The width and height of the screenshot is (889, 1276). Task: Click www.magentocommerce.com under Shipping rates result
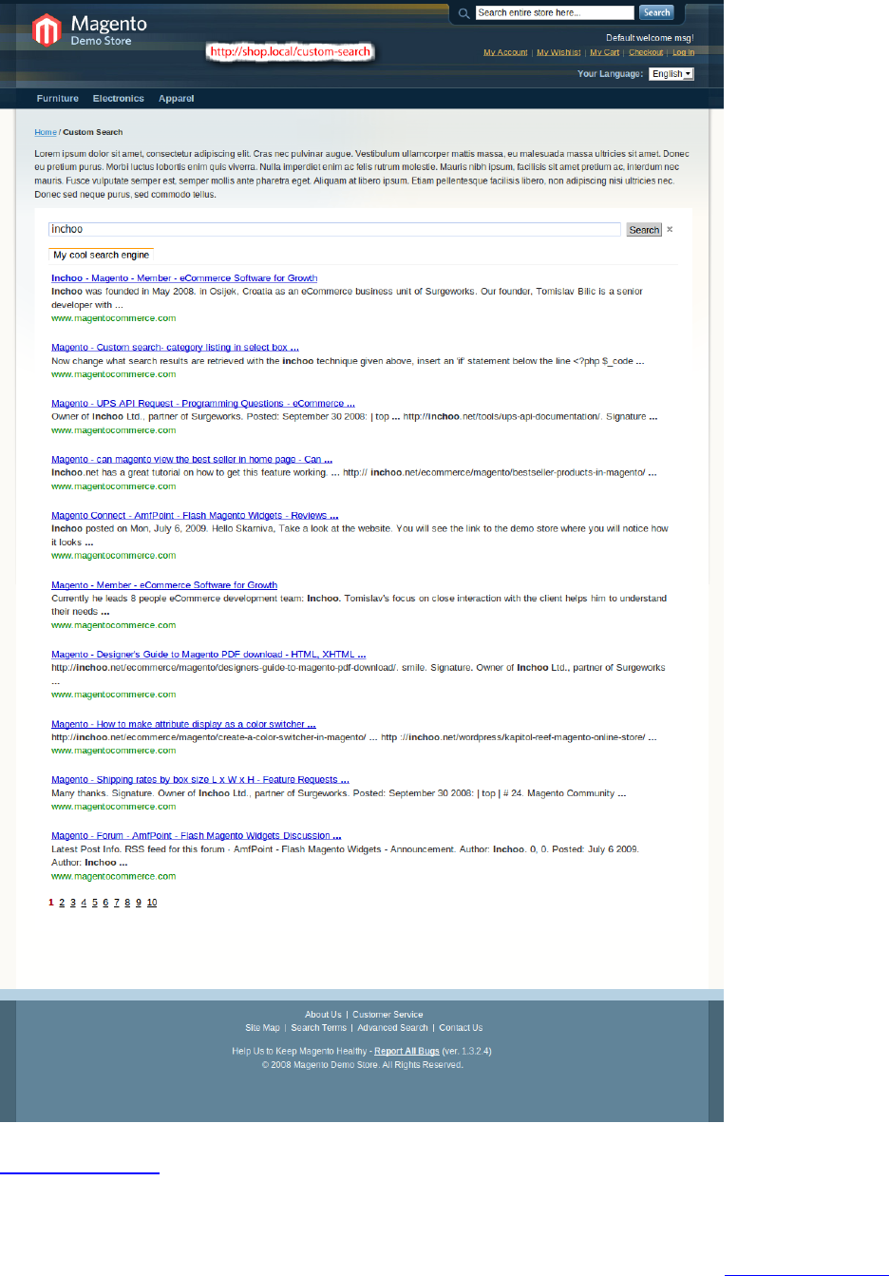[113, 807]
